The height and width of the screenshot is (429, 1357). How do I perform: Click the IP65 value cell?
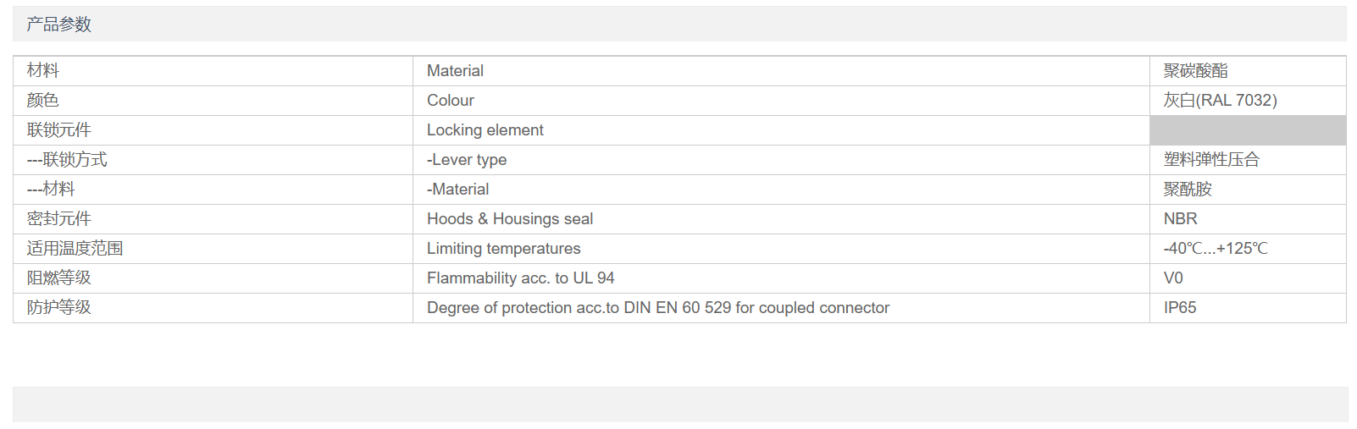pyautogui.click(x=1248, y=308)
